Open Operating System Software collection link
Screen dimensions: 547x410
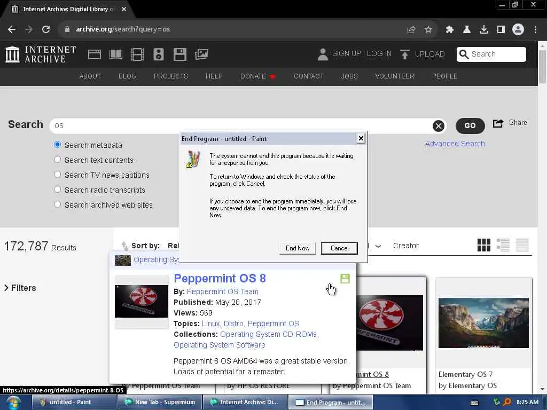(220, 345)
